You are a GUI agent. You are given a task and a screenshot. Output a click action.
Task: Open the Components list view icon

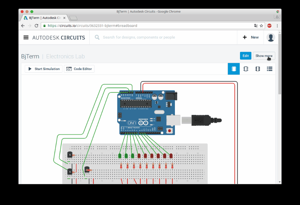[x=269, y=69]
